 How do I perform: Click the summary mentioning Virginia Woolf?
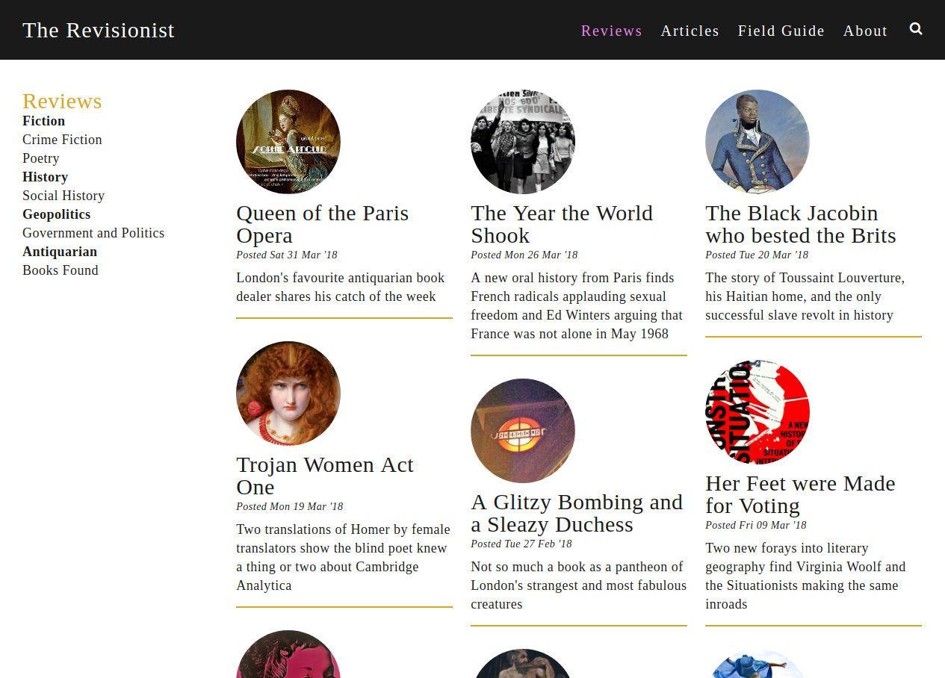coord(805,576)
